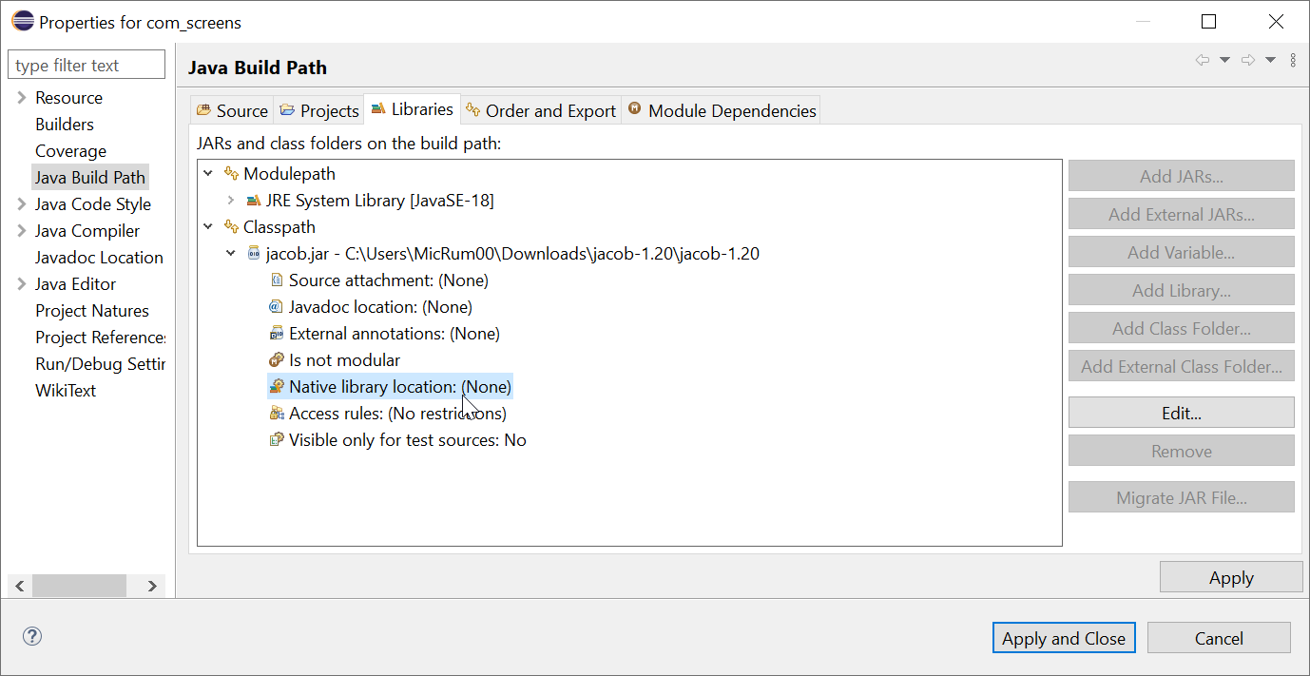Screen dimensions: 1310x676
Task: Open the forward history dropdown arrow
Action: point(1270,60)
